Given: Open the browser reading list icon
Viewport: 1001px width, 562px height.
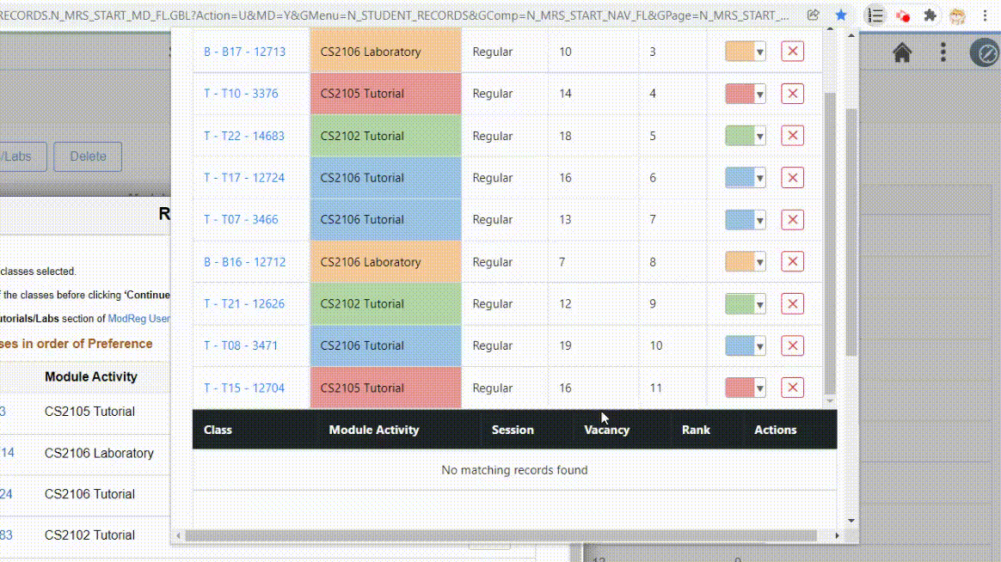Looking at the screenshot, I should pyautogui.click(x=875, y=15).
